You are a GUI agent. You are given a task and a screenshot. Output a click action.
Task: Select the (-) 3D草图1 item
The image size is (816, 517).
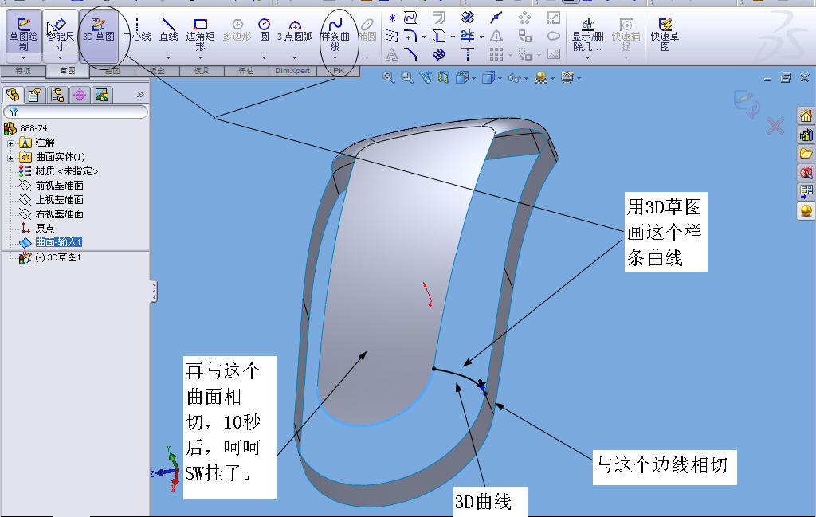(x=57, y=257)
